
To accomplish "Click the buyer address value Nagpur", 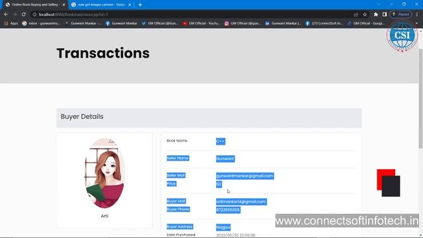I will 223,227.
